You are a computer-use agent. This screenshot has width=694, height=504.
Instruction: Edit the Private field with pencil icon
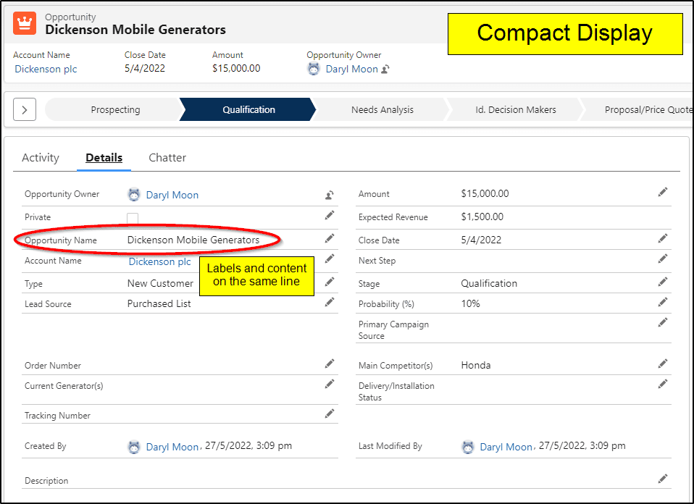(x=330, y=216)
